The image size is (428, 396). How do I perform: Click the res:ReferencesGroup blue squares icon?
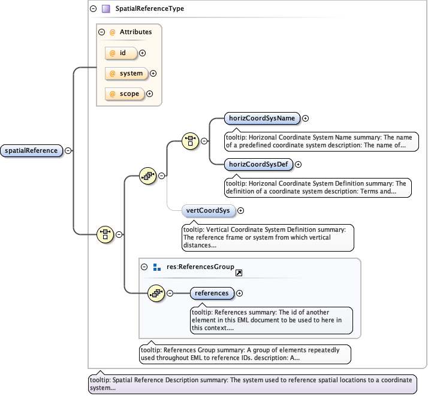(156, 267)
